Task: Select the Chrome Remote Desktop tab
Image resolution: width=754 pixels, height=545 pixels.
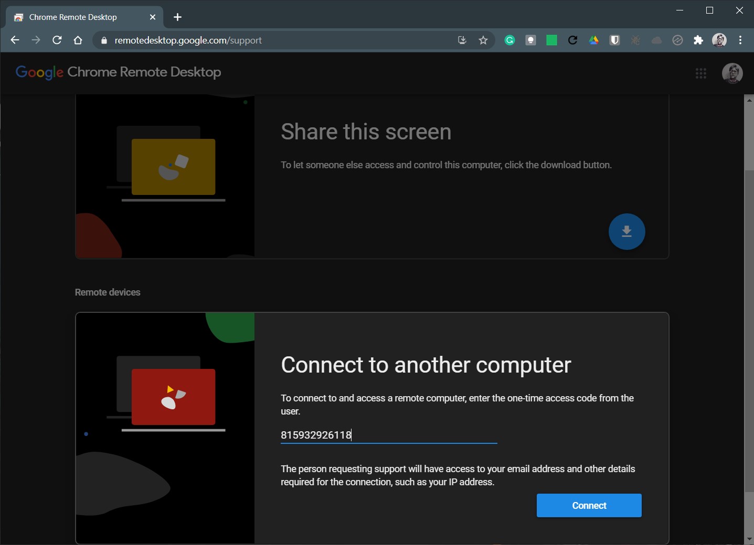Action: click(84, 17)
